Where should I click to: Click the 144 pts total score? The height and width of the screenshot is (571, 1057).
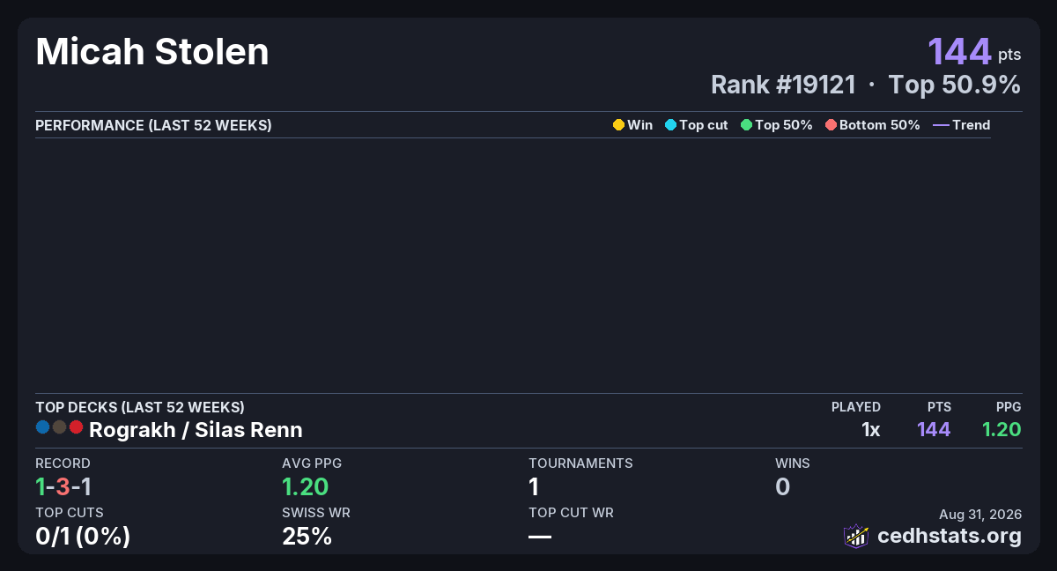point(974,51)
